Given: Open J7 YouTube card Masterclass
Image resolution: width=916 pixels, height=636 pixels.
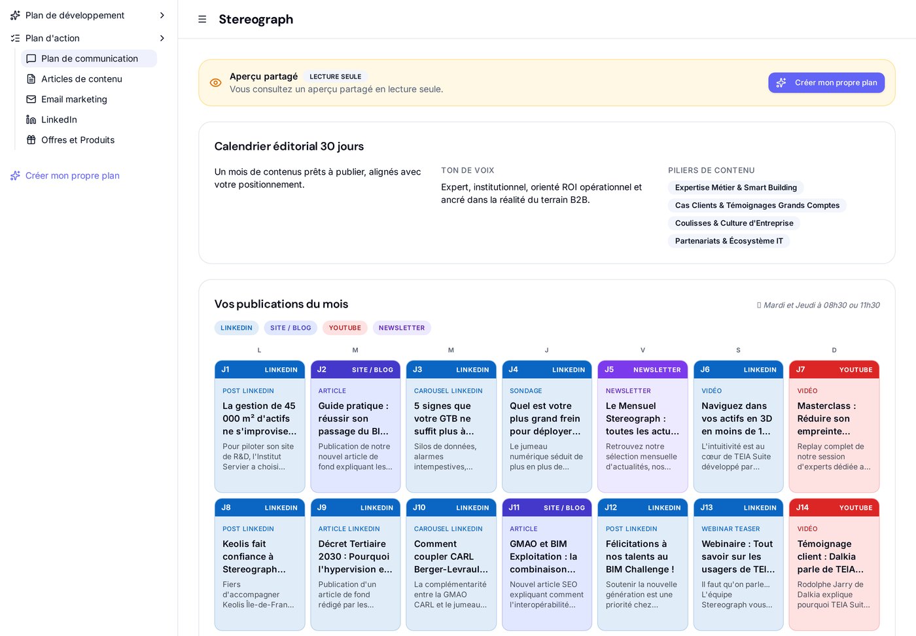Looking at the screenshot, I should (x=834, y=427).
